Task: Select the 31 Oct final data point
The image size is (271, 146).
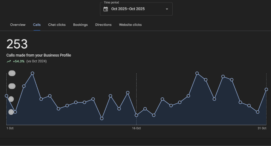Action: (266, 89)
